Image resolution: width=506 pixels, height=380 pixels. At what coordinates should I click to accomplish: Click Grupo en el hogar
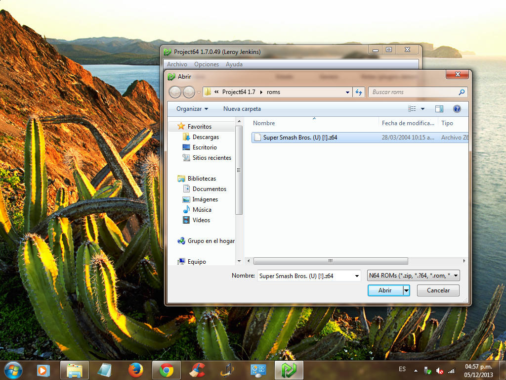coord(211,241)
